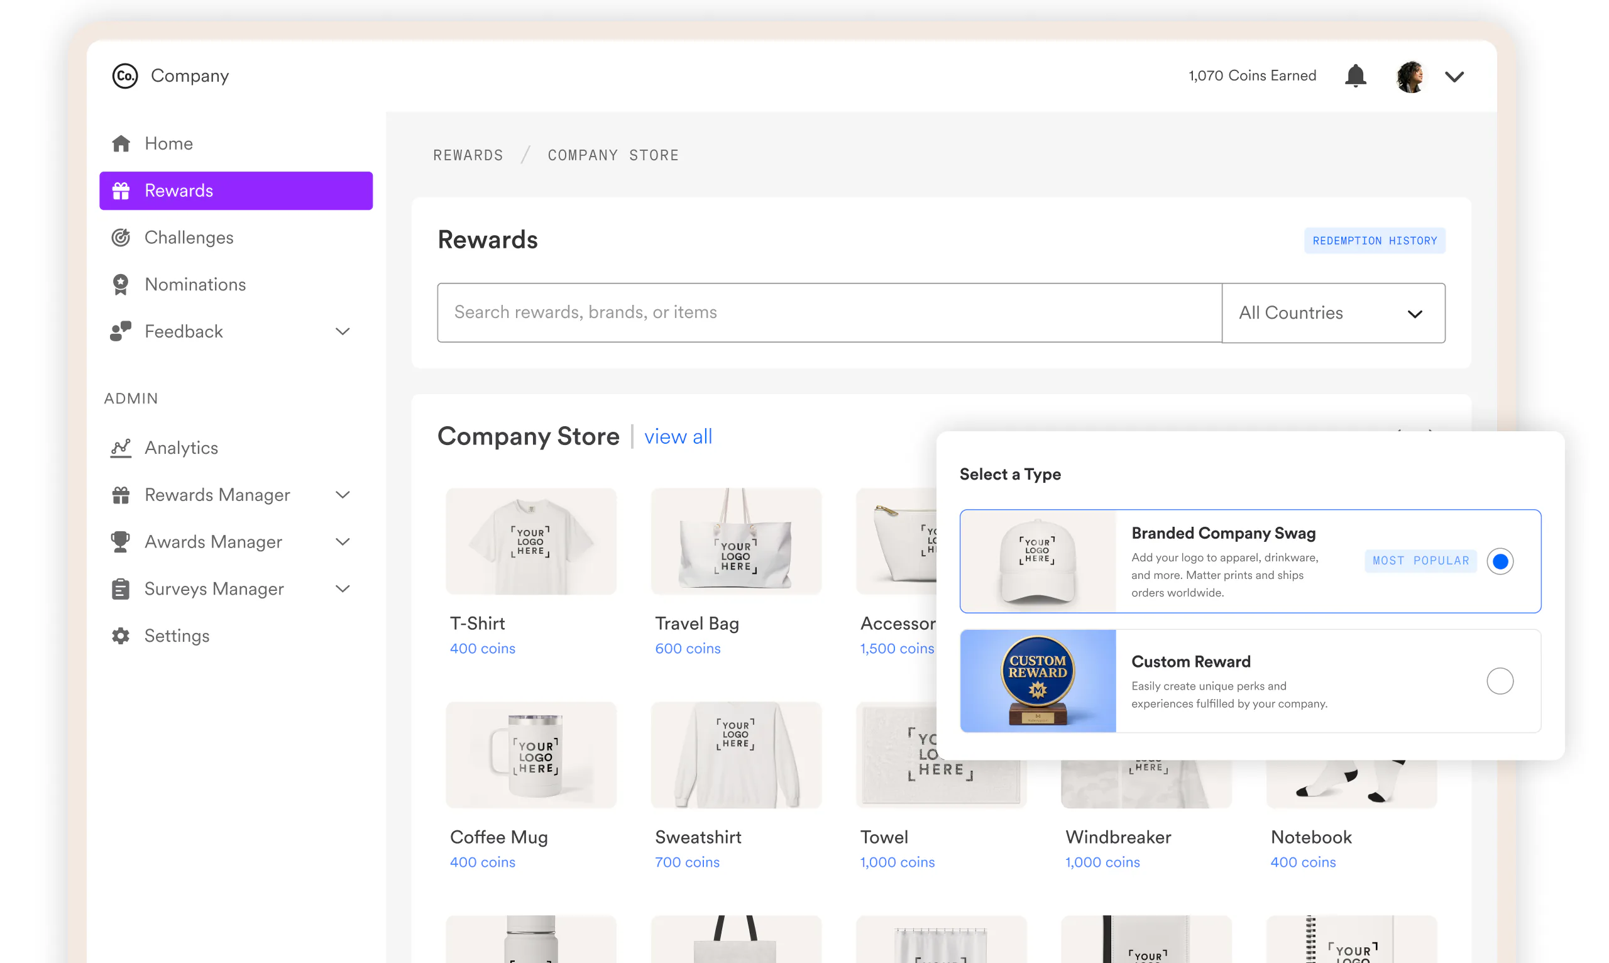Go to Home in the sidebar
The image size is (1609, 963).
[236, 143]
